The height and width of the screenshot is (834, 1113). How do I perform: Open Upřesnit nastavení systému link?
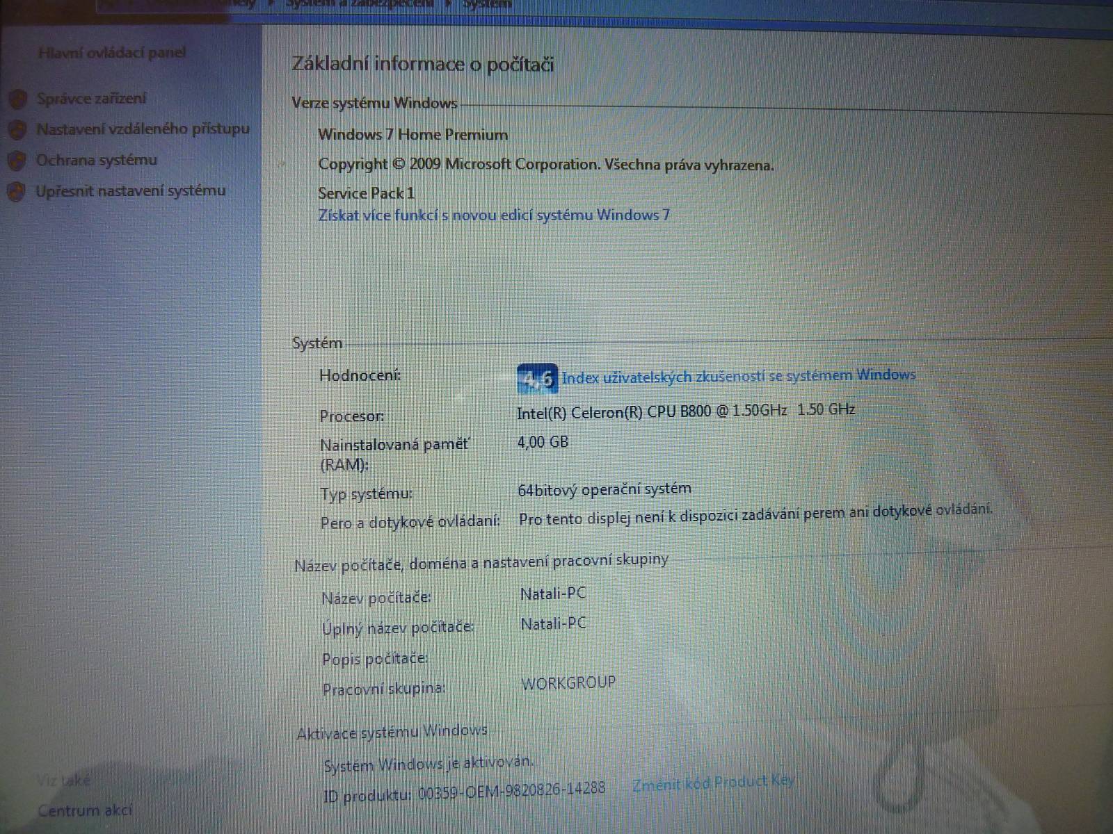pyautogui.click(x=131, y=191)
